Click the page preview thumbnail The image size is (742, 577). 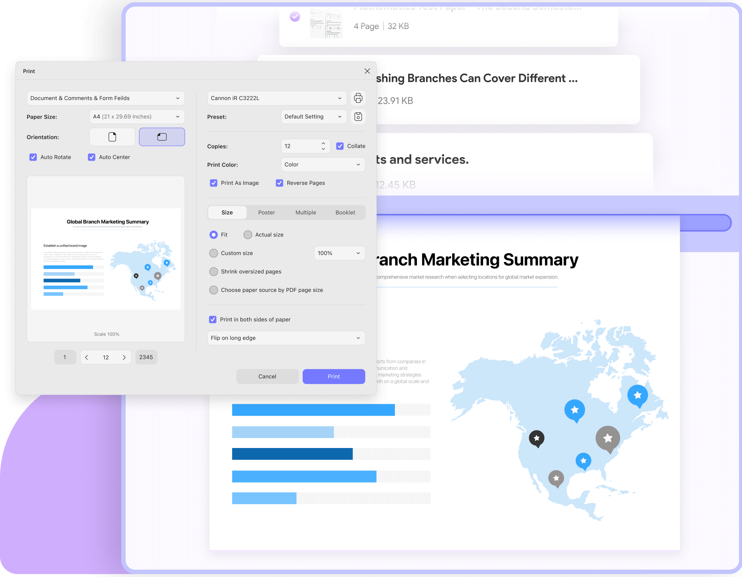click(x=106, y=259)
